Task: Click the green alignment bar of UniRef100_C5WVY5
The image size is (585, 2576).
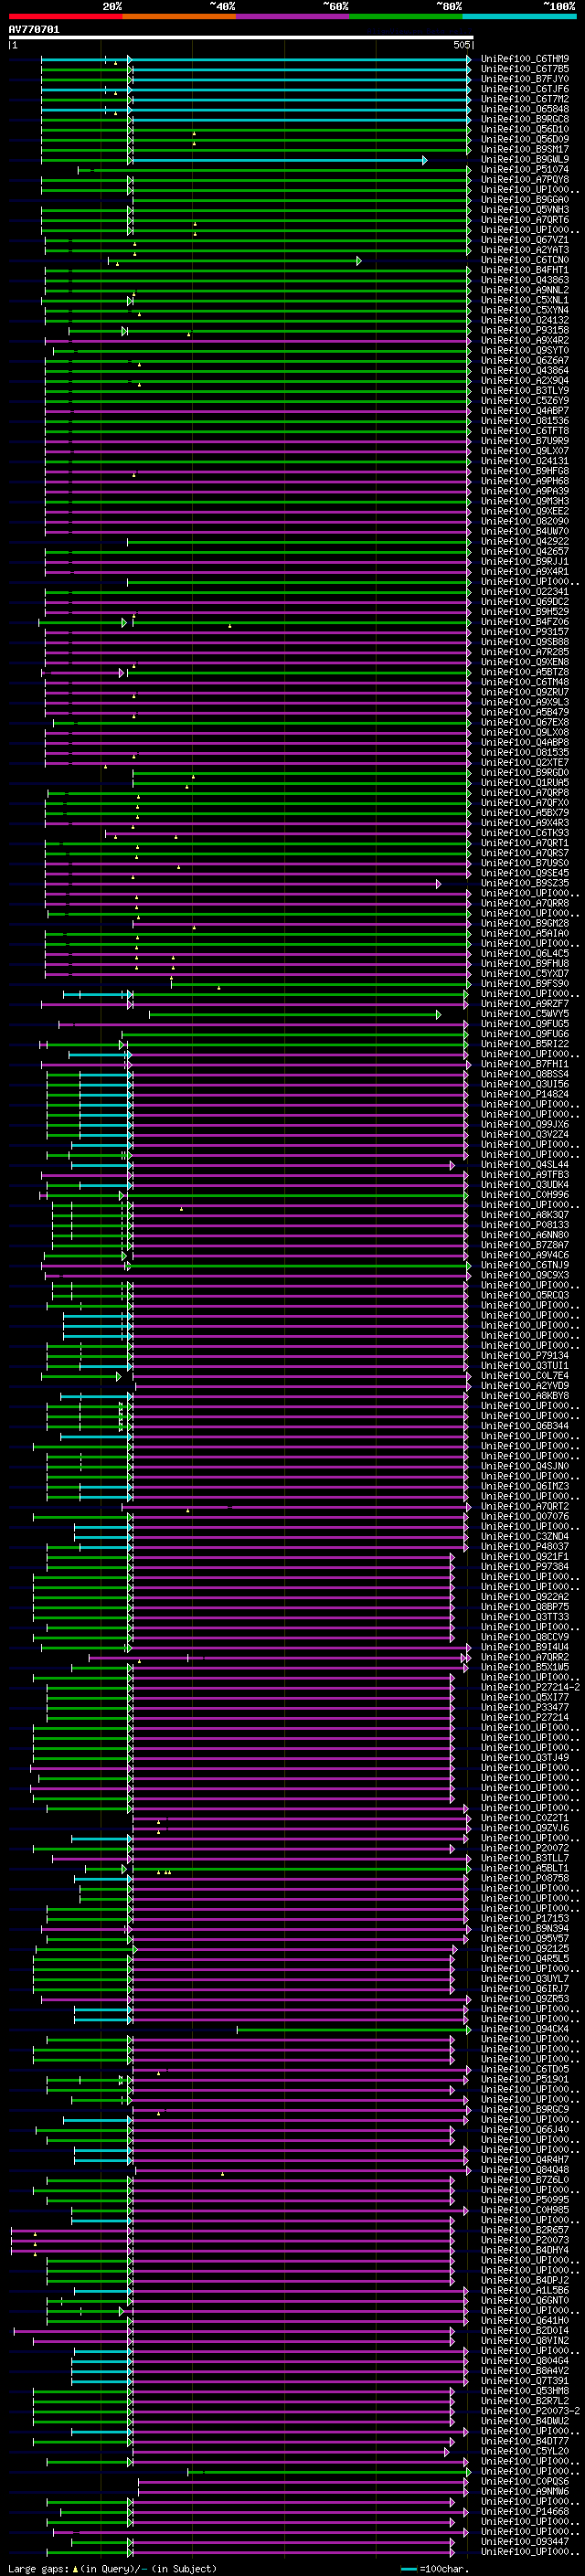Action: pyautogui.click(x=295, y=1014)
